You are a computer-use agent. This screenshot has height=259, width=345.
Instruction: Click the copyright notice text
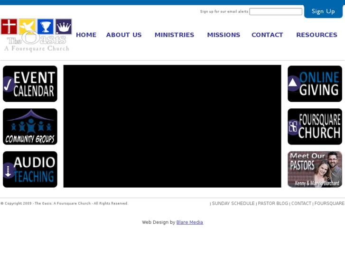coord(64,203)
